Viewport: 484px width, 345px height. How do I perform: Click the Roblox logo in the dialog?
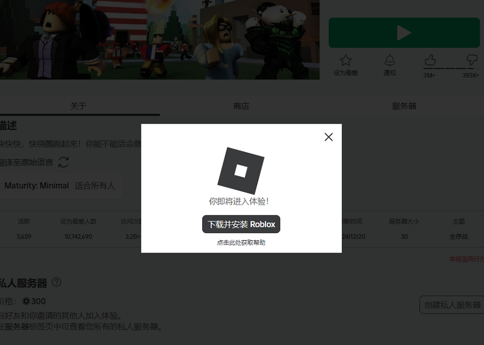[x=241, y=170]
